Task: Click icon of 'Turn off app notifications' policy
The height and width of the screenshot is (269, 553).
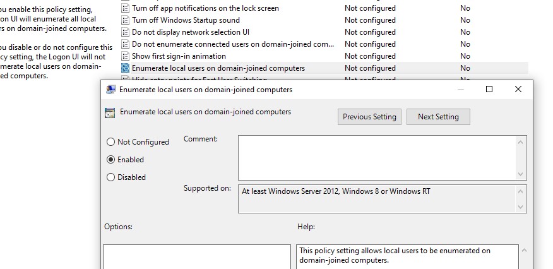Action: click(x=125, y=8)
